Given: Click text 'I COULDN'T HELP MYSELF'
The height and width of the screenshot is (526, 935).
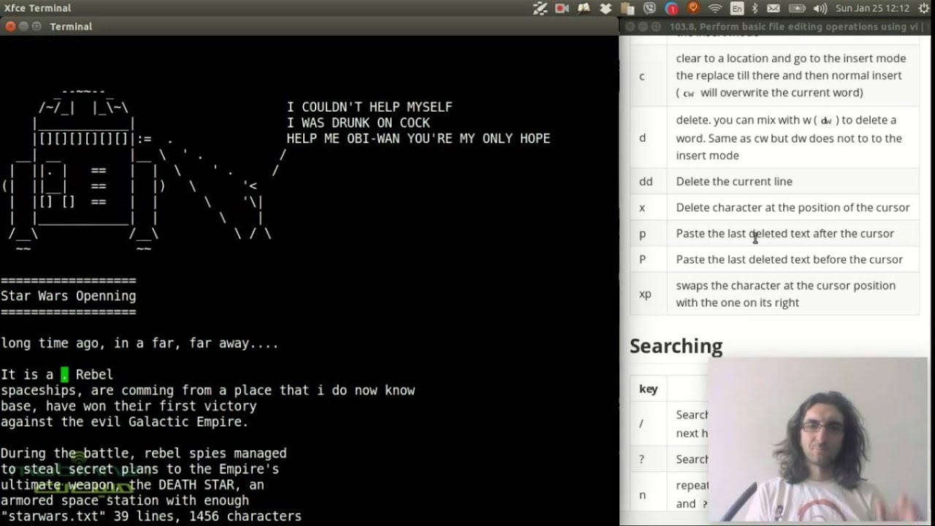Looking at the screenshot, I should (370, 107).
